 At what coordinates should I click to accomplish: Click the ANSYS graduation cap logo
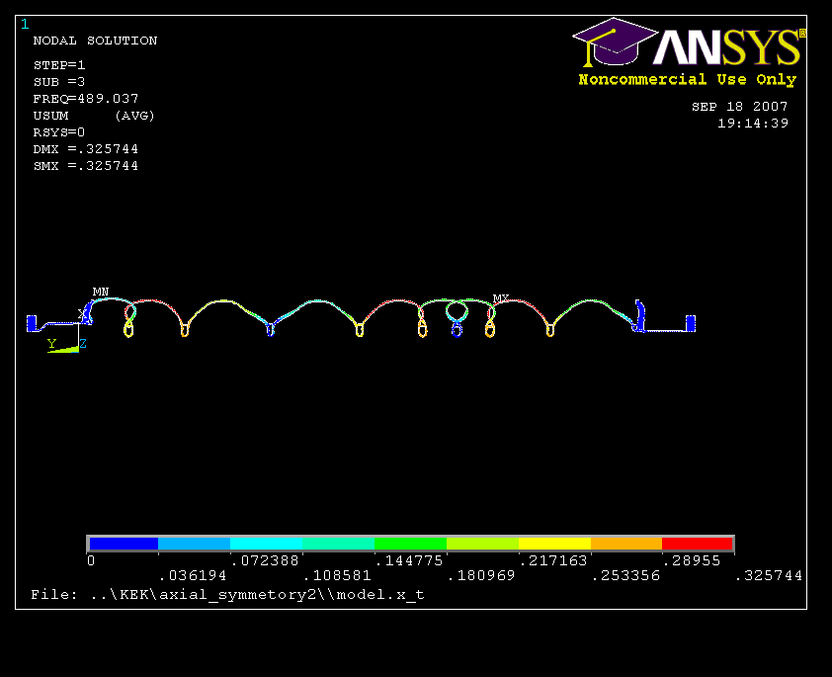coord(615,42)
